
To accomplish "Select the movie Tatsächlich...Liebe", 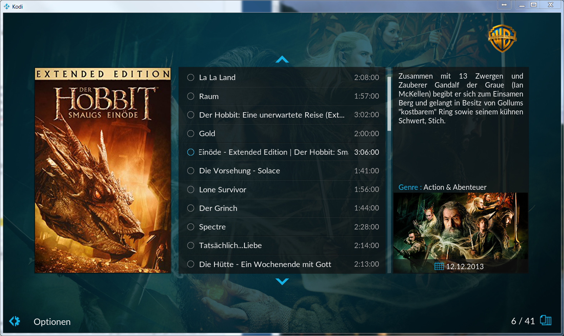I will pos(282,246).
